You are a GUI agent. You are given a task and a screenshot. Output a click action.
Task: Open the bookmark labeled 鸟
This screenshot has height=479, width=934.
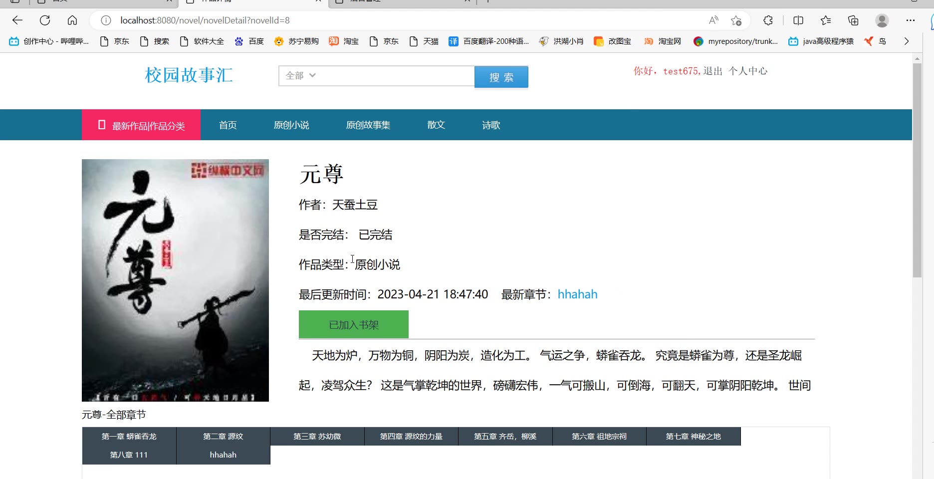876,41
